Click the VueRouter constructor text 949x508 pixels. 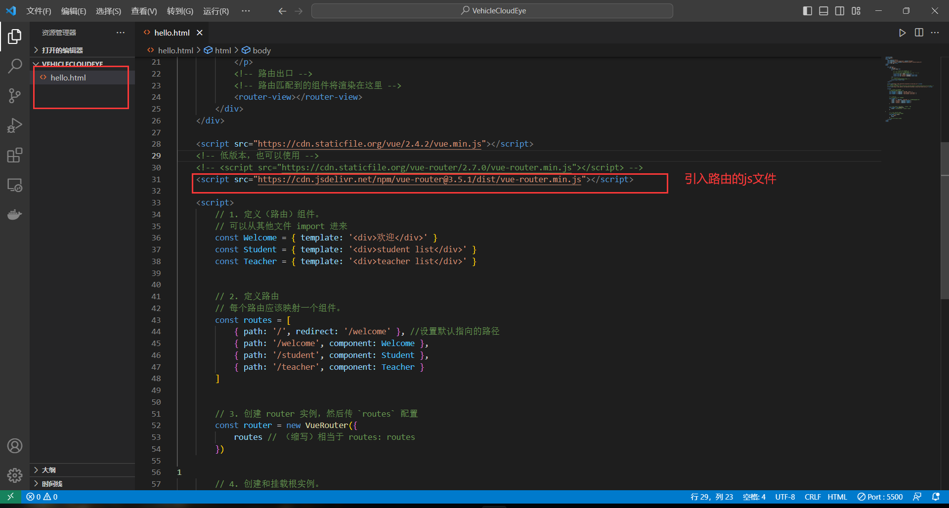327,425
